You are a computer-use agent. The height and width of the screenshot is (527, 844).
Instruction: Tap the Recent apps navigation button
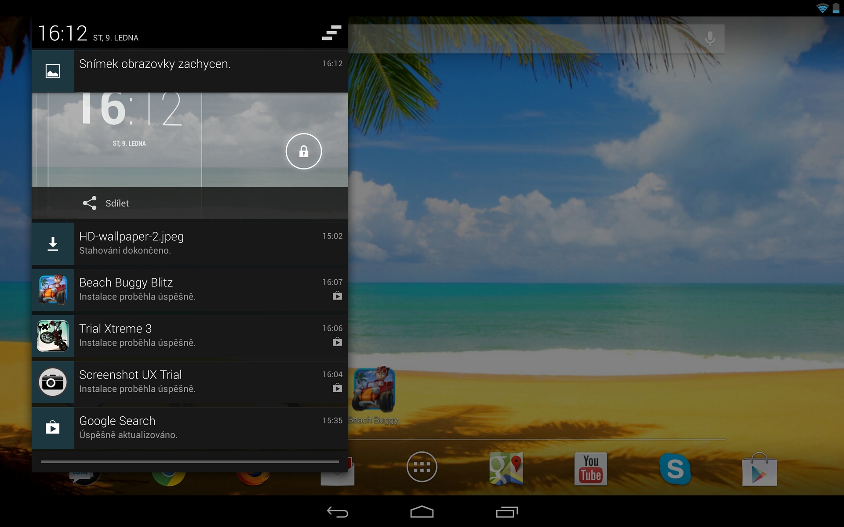coord(506,512)
